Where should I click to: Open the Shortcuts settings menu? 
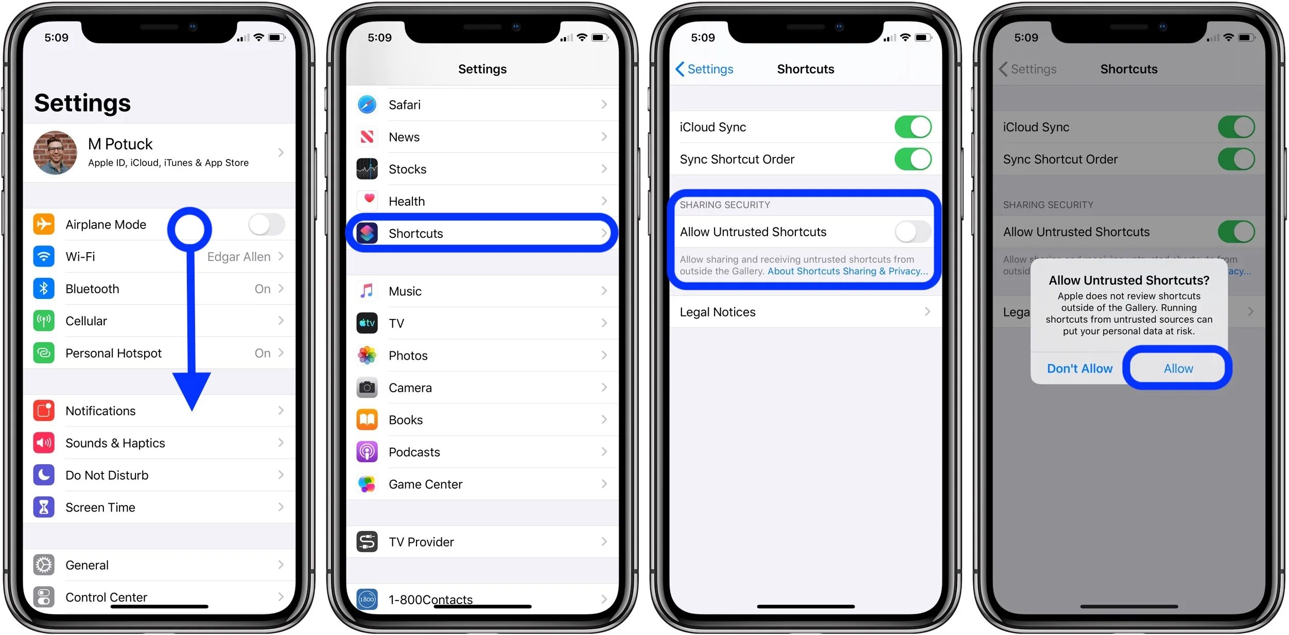coord(483,234)
